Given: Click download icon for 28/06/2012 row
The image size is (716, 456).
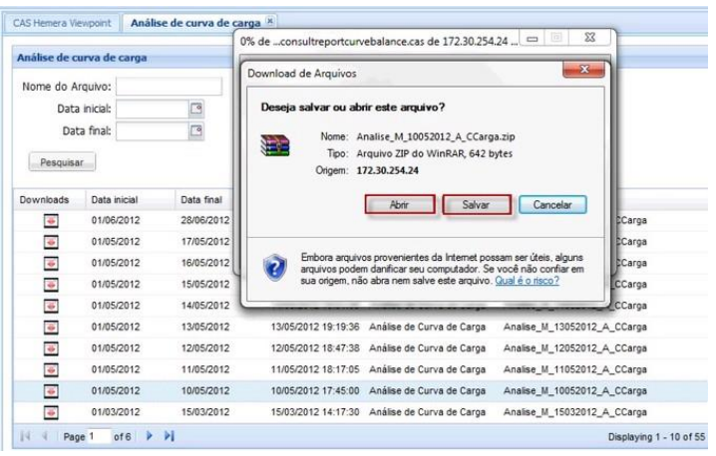Looking at the screenshot, I should point(50,220).
